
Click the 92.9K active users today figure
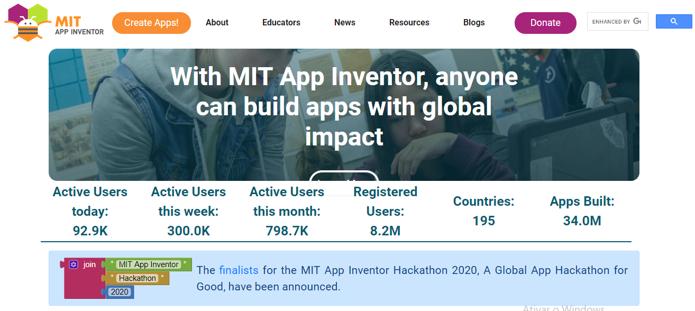click(x=90, y=231)
